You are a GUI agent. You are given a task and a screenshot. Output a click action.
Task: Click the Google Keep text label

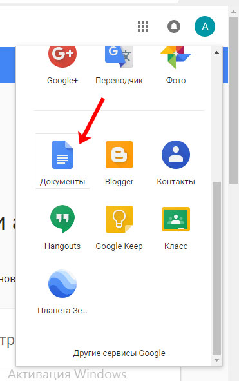(119, 246)
